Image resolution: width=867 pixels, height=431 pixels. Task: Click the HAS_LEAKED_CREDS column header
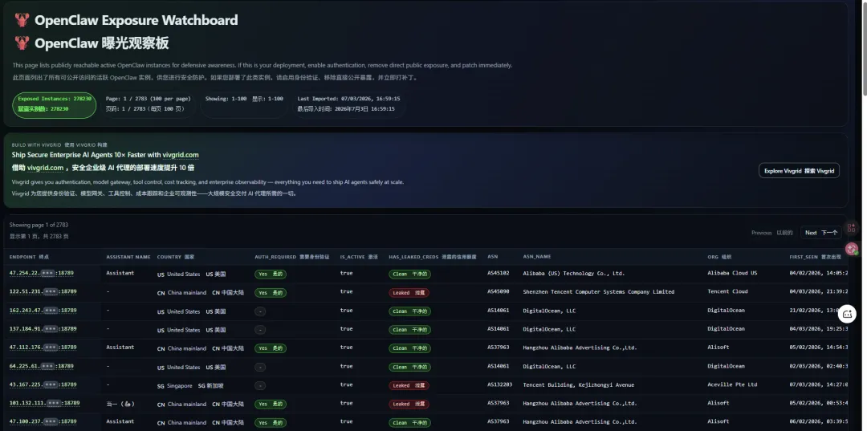[x=433, y=257]
